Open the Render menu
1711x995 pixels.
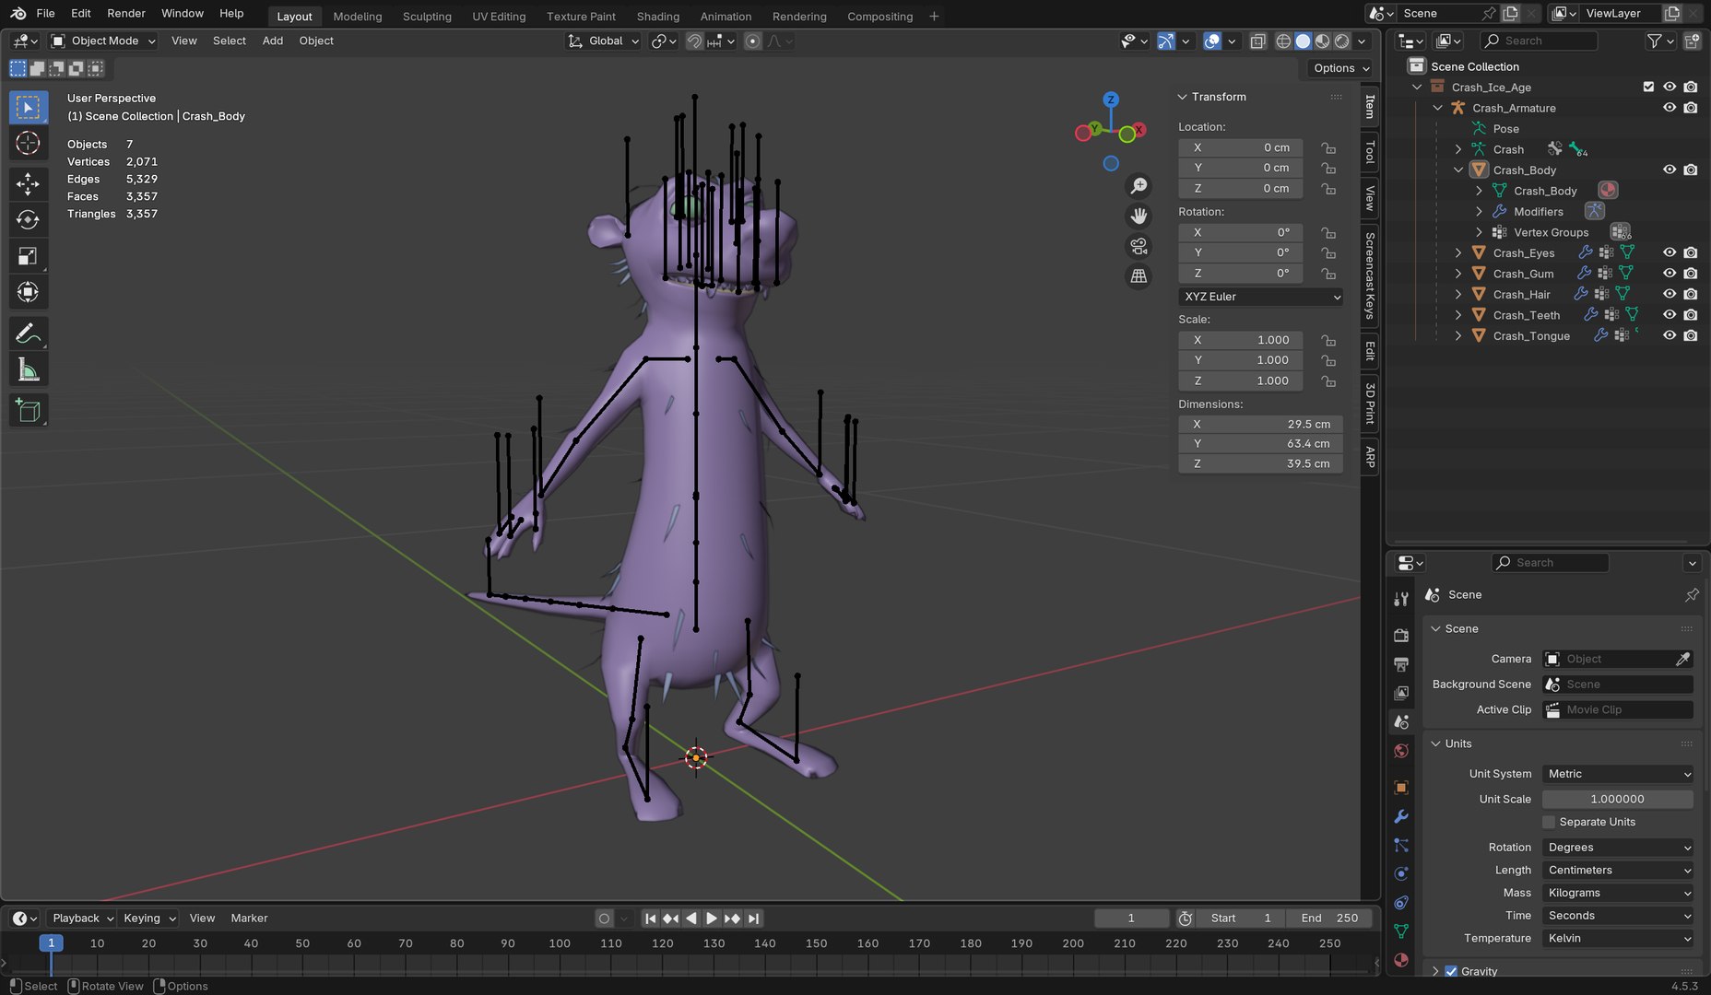[x=126, y=13]
